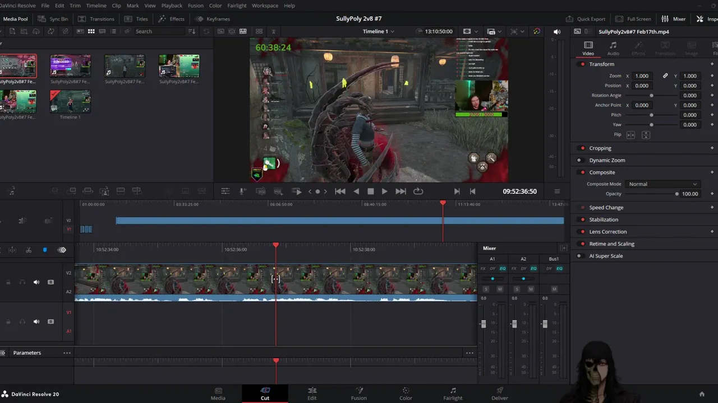
Task: Open the Trim menu
Action: coord(75,6)
